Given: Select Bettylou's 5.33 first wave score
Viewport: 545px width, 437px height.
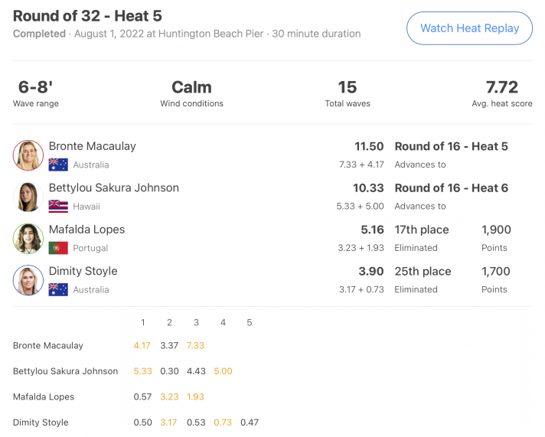Looking at the screenshot, I should pos(143,371).
